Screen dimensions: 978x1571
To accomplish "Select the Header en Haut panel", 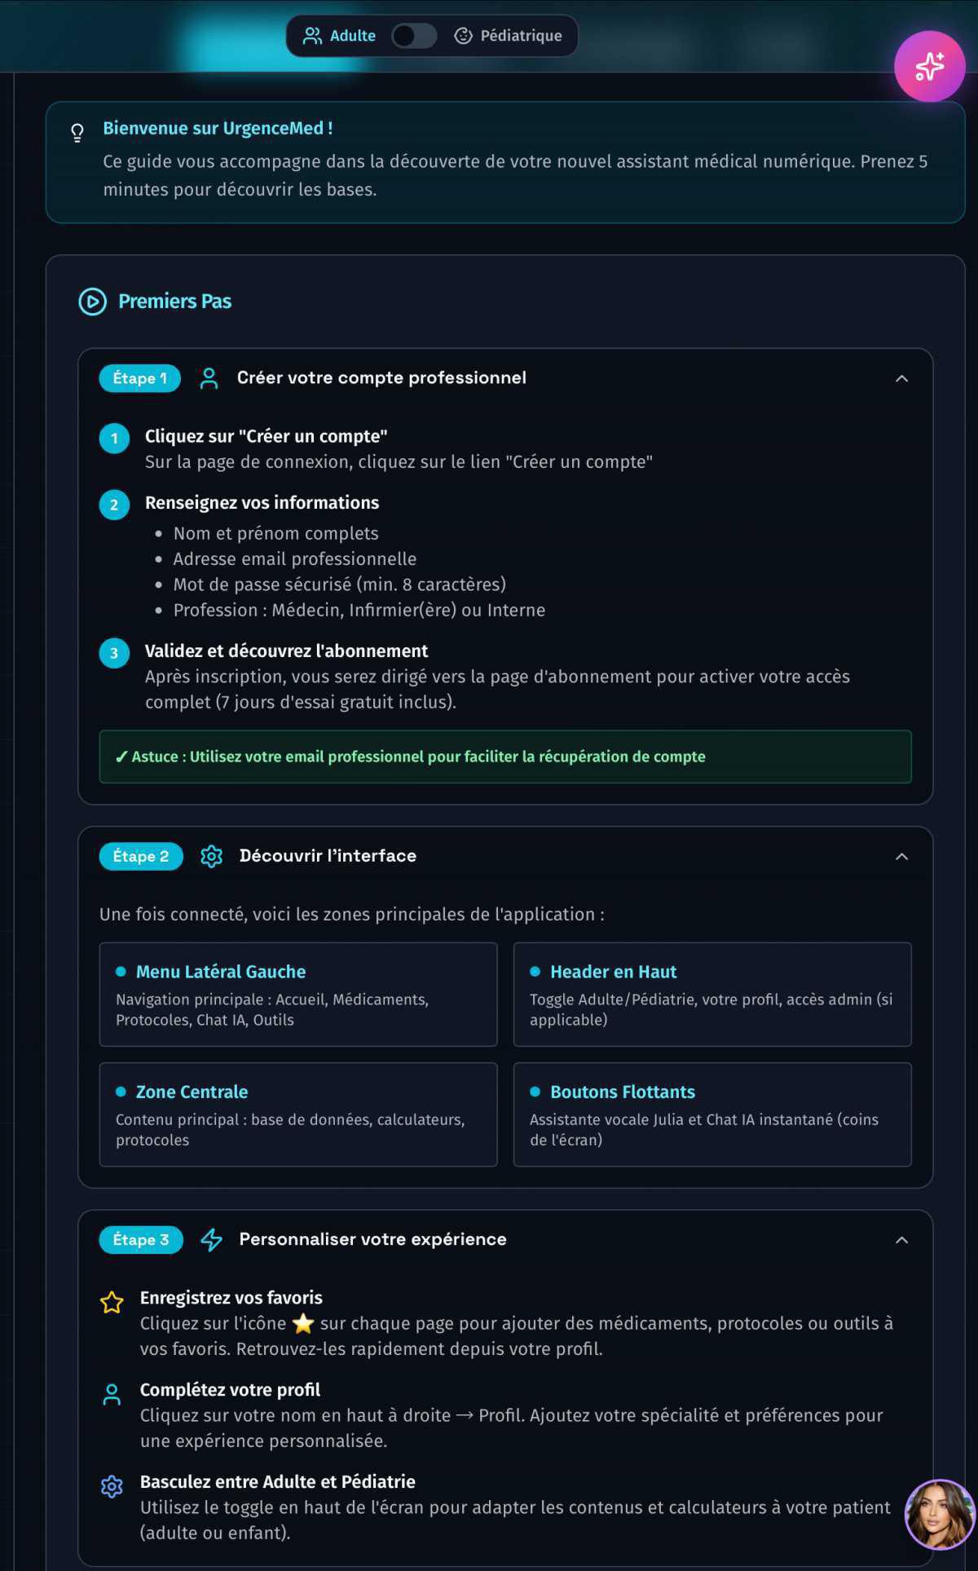I will pyautogui.click(x=712, y=995).
